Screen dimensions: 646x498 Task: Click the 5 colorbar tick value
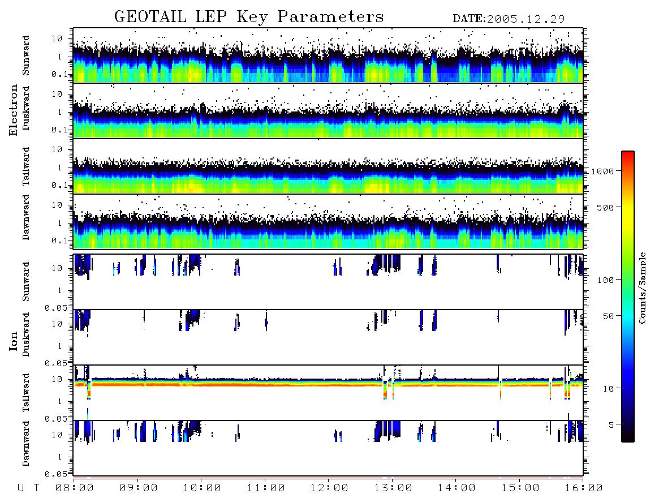(611, 424)
